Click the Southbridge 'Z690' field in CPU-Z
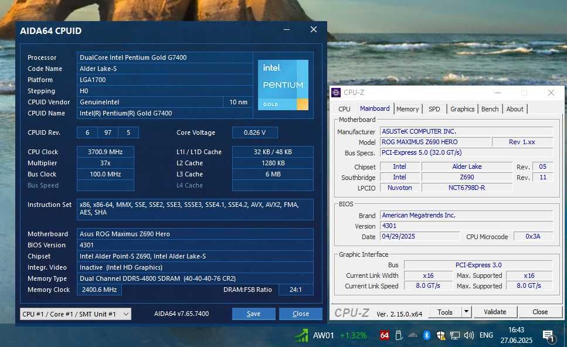This screenshot has width=567, height=347. (467, 177)
